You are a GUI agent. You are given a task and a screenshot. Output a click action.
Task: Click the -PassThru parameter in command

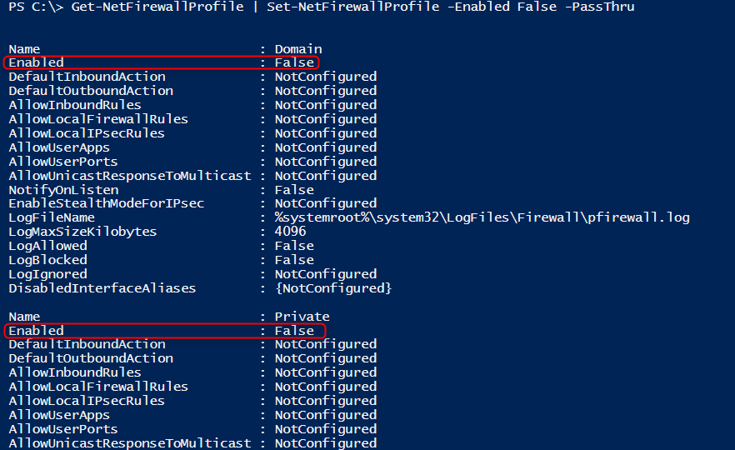599,7
